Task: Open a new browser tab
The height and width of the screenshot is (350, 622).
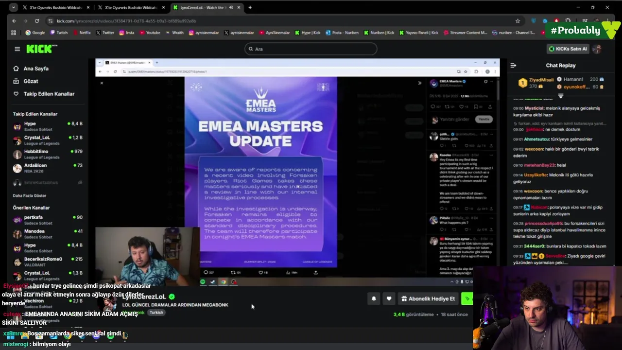Action: (250, 7)
